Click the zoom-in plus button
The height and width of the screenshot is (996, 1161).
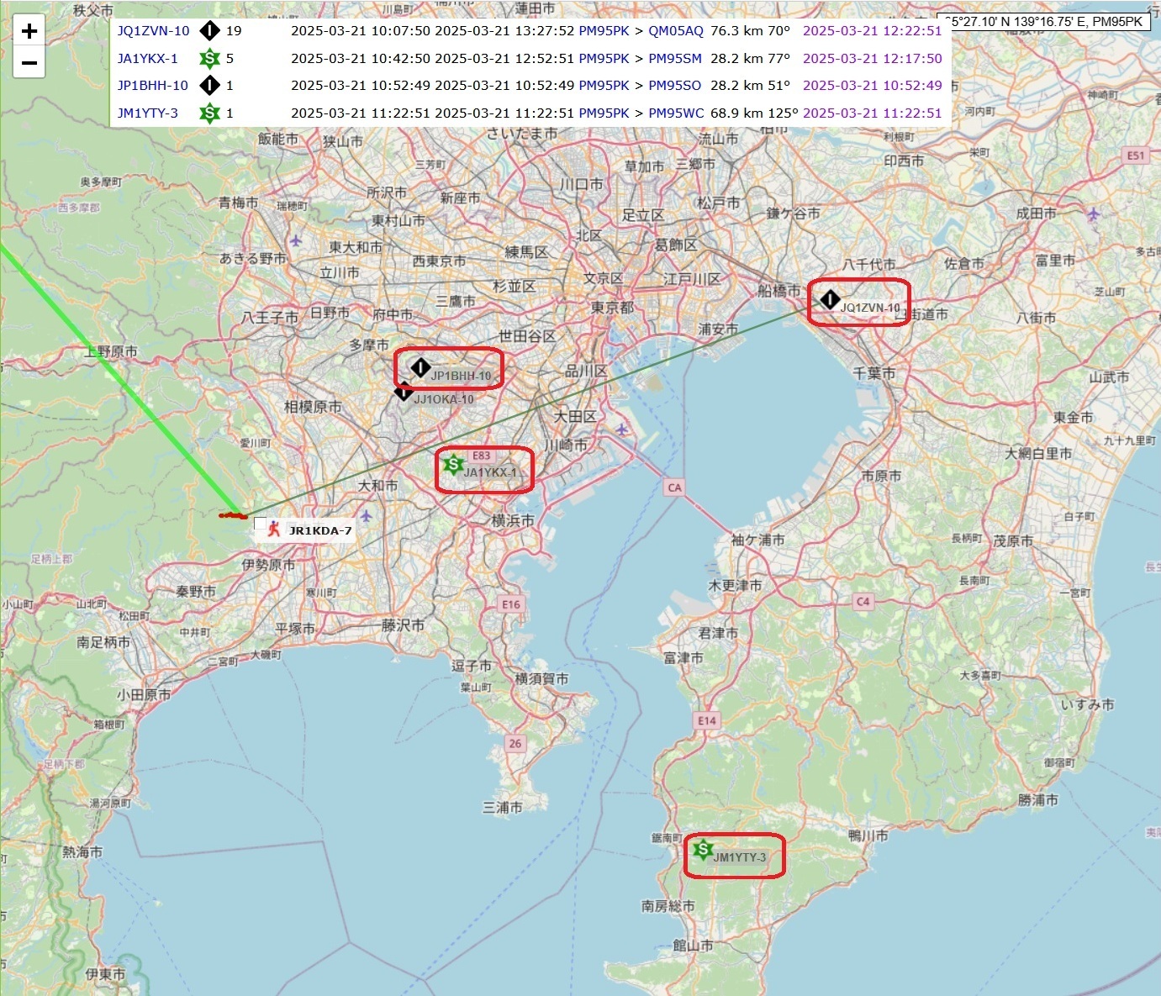pyautogui.click(x=29, y=32)
